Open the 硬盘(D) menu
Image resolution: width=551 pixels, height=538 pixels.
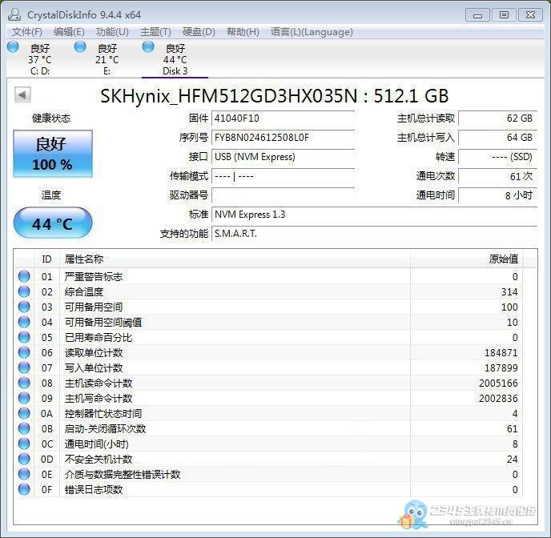point(199,32)
